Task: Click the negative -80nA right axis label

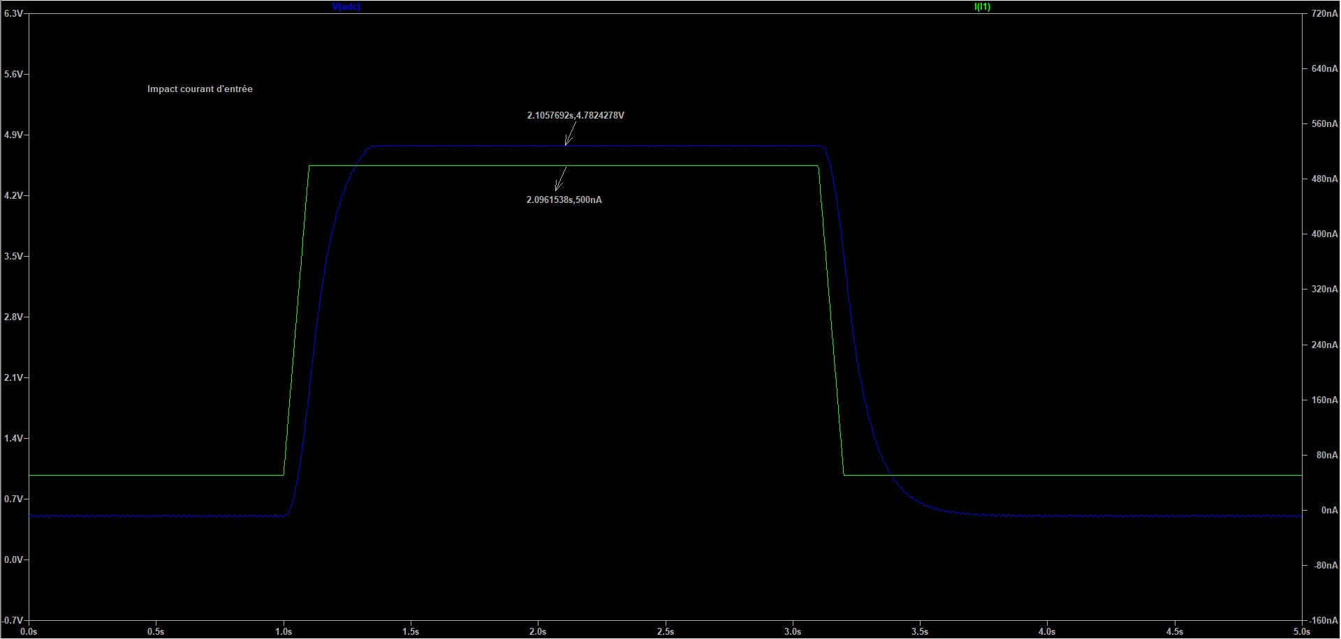Action: coord(1326,566)
